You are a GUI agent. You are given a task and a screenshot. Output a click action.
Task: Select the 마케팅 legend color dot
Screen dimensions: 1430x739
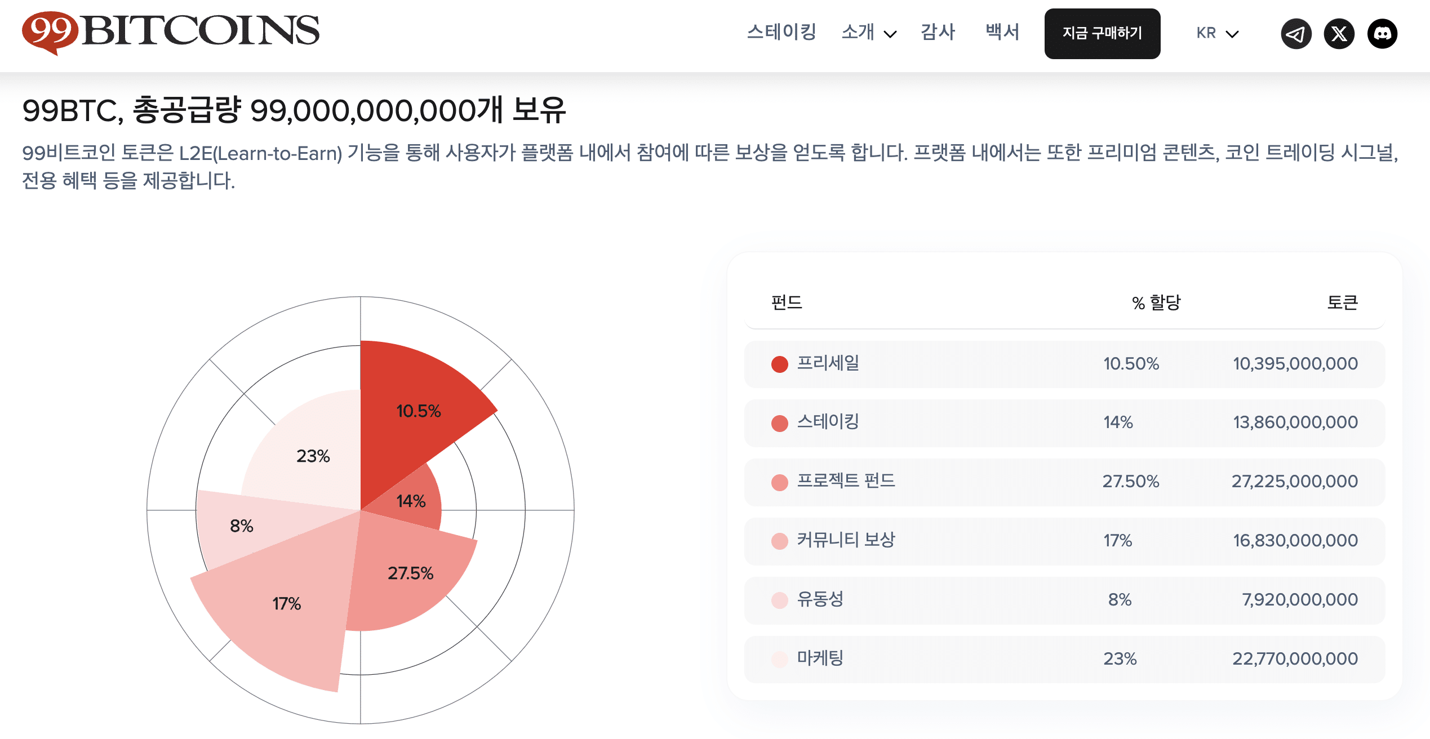tap(779, 660)
